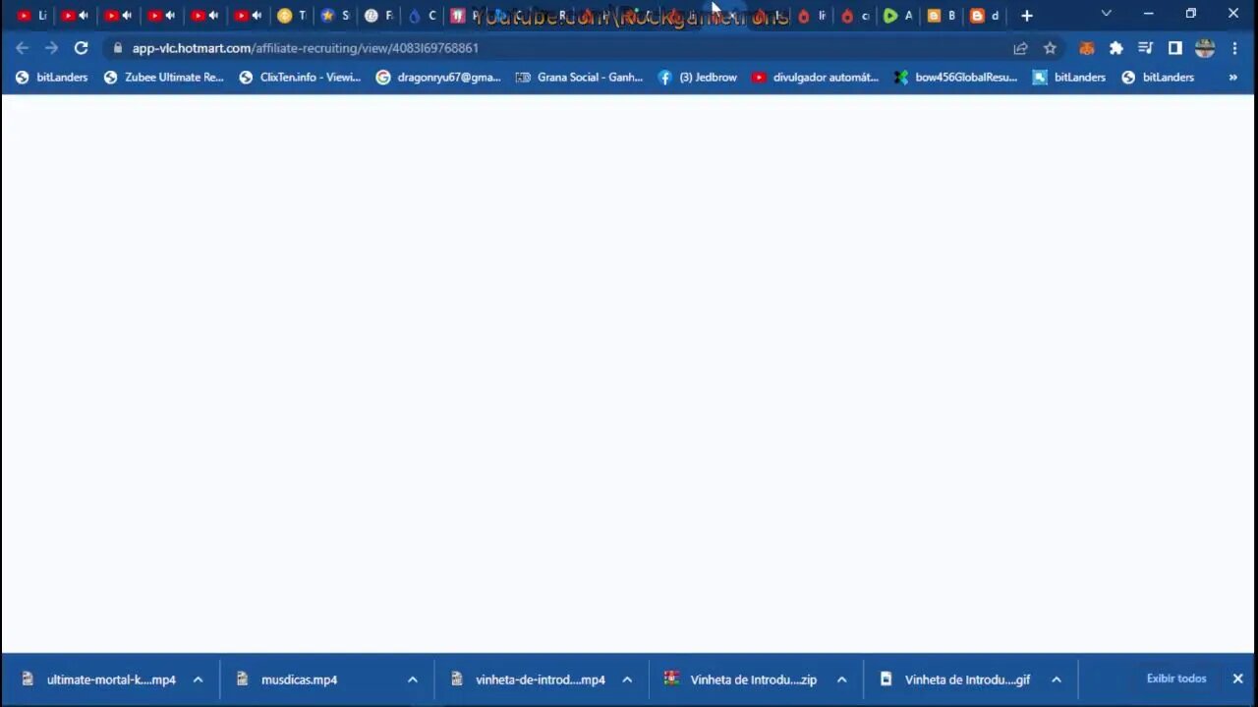Open bow456GlobalResu... bookmark

click(956, 78)
